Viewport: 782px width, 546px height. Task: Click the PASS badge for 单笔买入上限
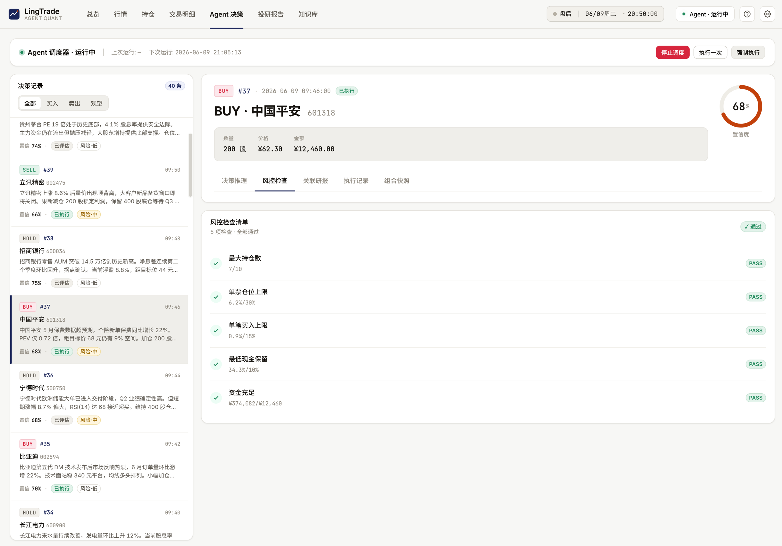(756, 331)
